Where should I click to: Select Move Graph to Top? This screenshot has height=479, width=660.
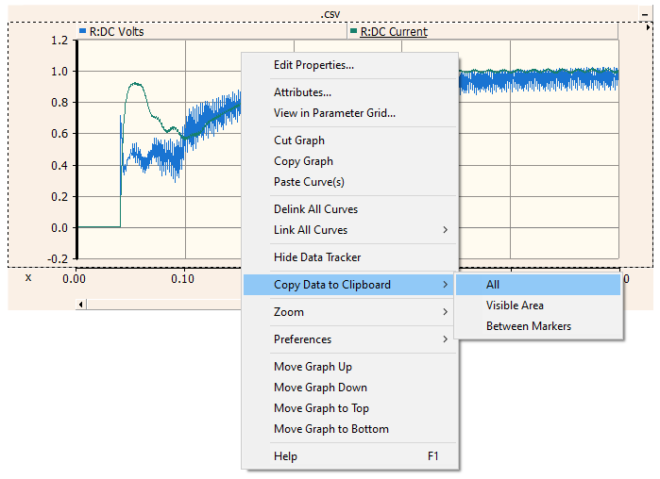(321, 408)
